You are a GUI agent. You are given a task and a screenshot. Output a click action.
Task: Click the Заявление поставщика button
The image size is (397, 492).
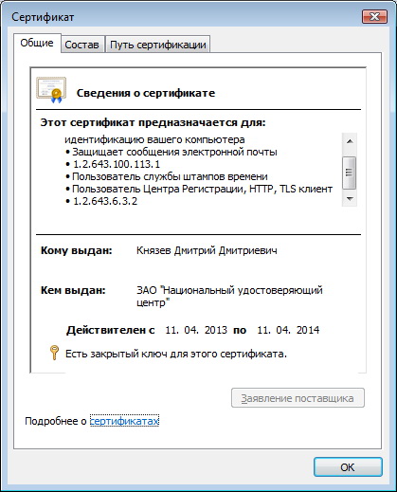click(298, 398)
